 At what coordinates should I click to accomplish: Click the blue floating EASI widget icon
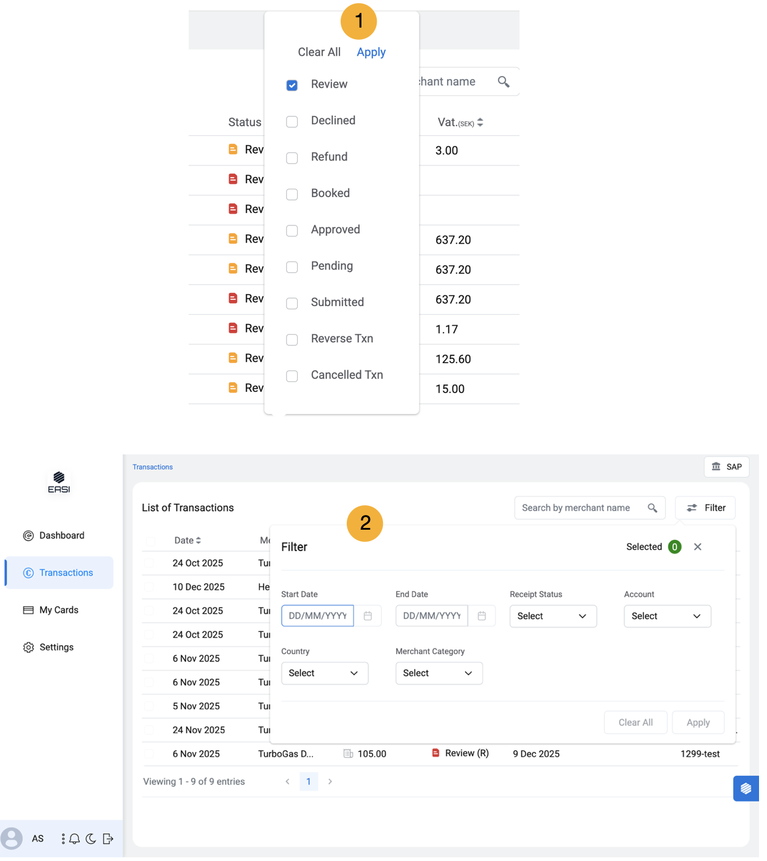click(x=746, y=788)
